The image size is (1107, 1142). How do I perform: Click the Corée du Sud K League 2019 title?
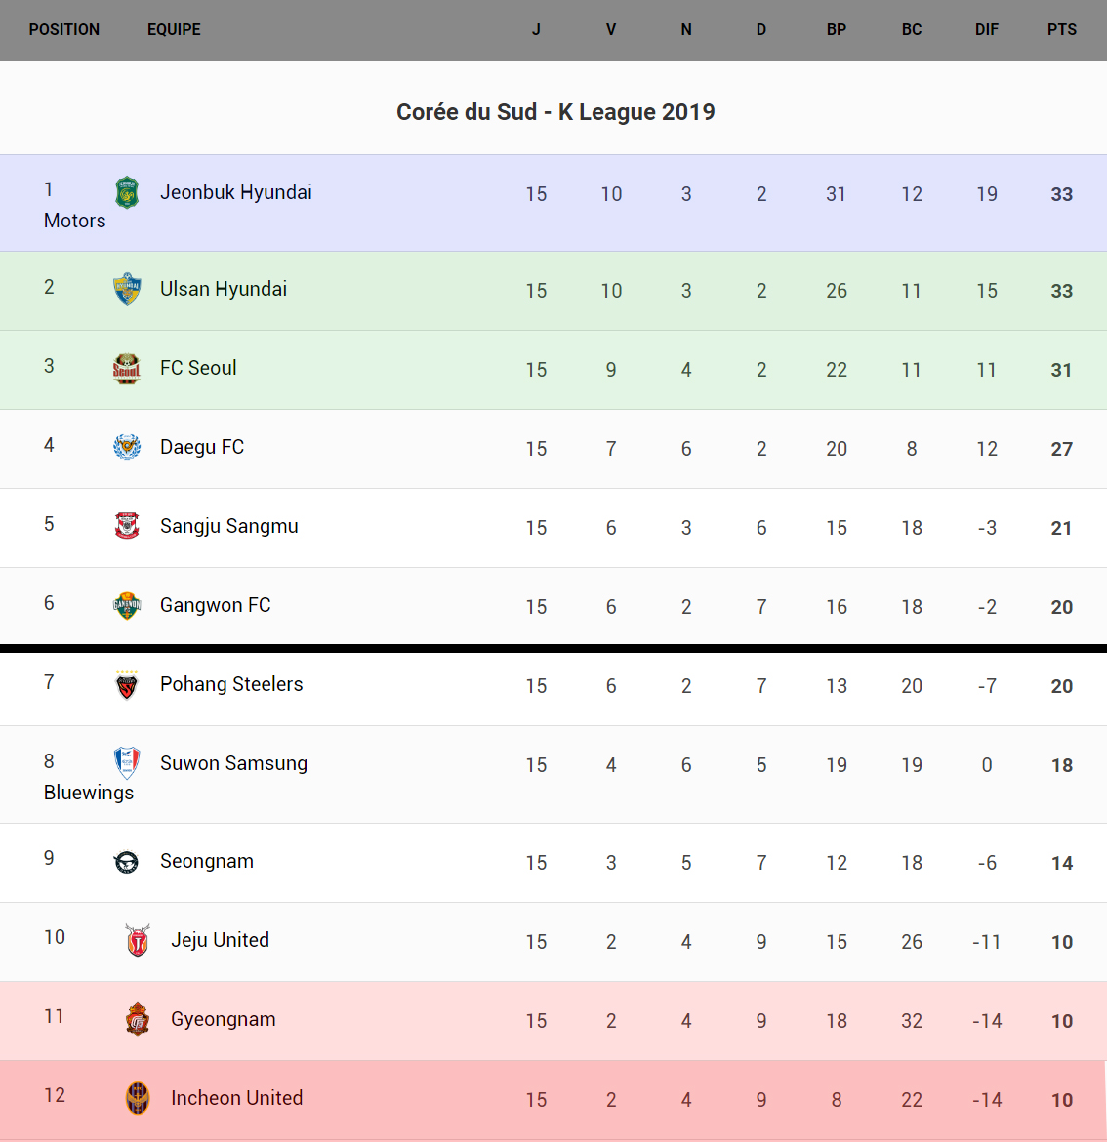[555, 112]
